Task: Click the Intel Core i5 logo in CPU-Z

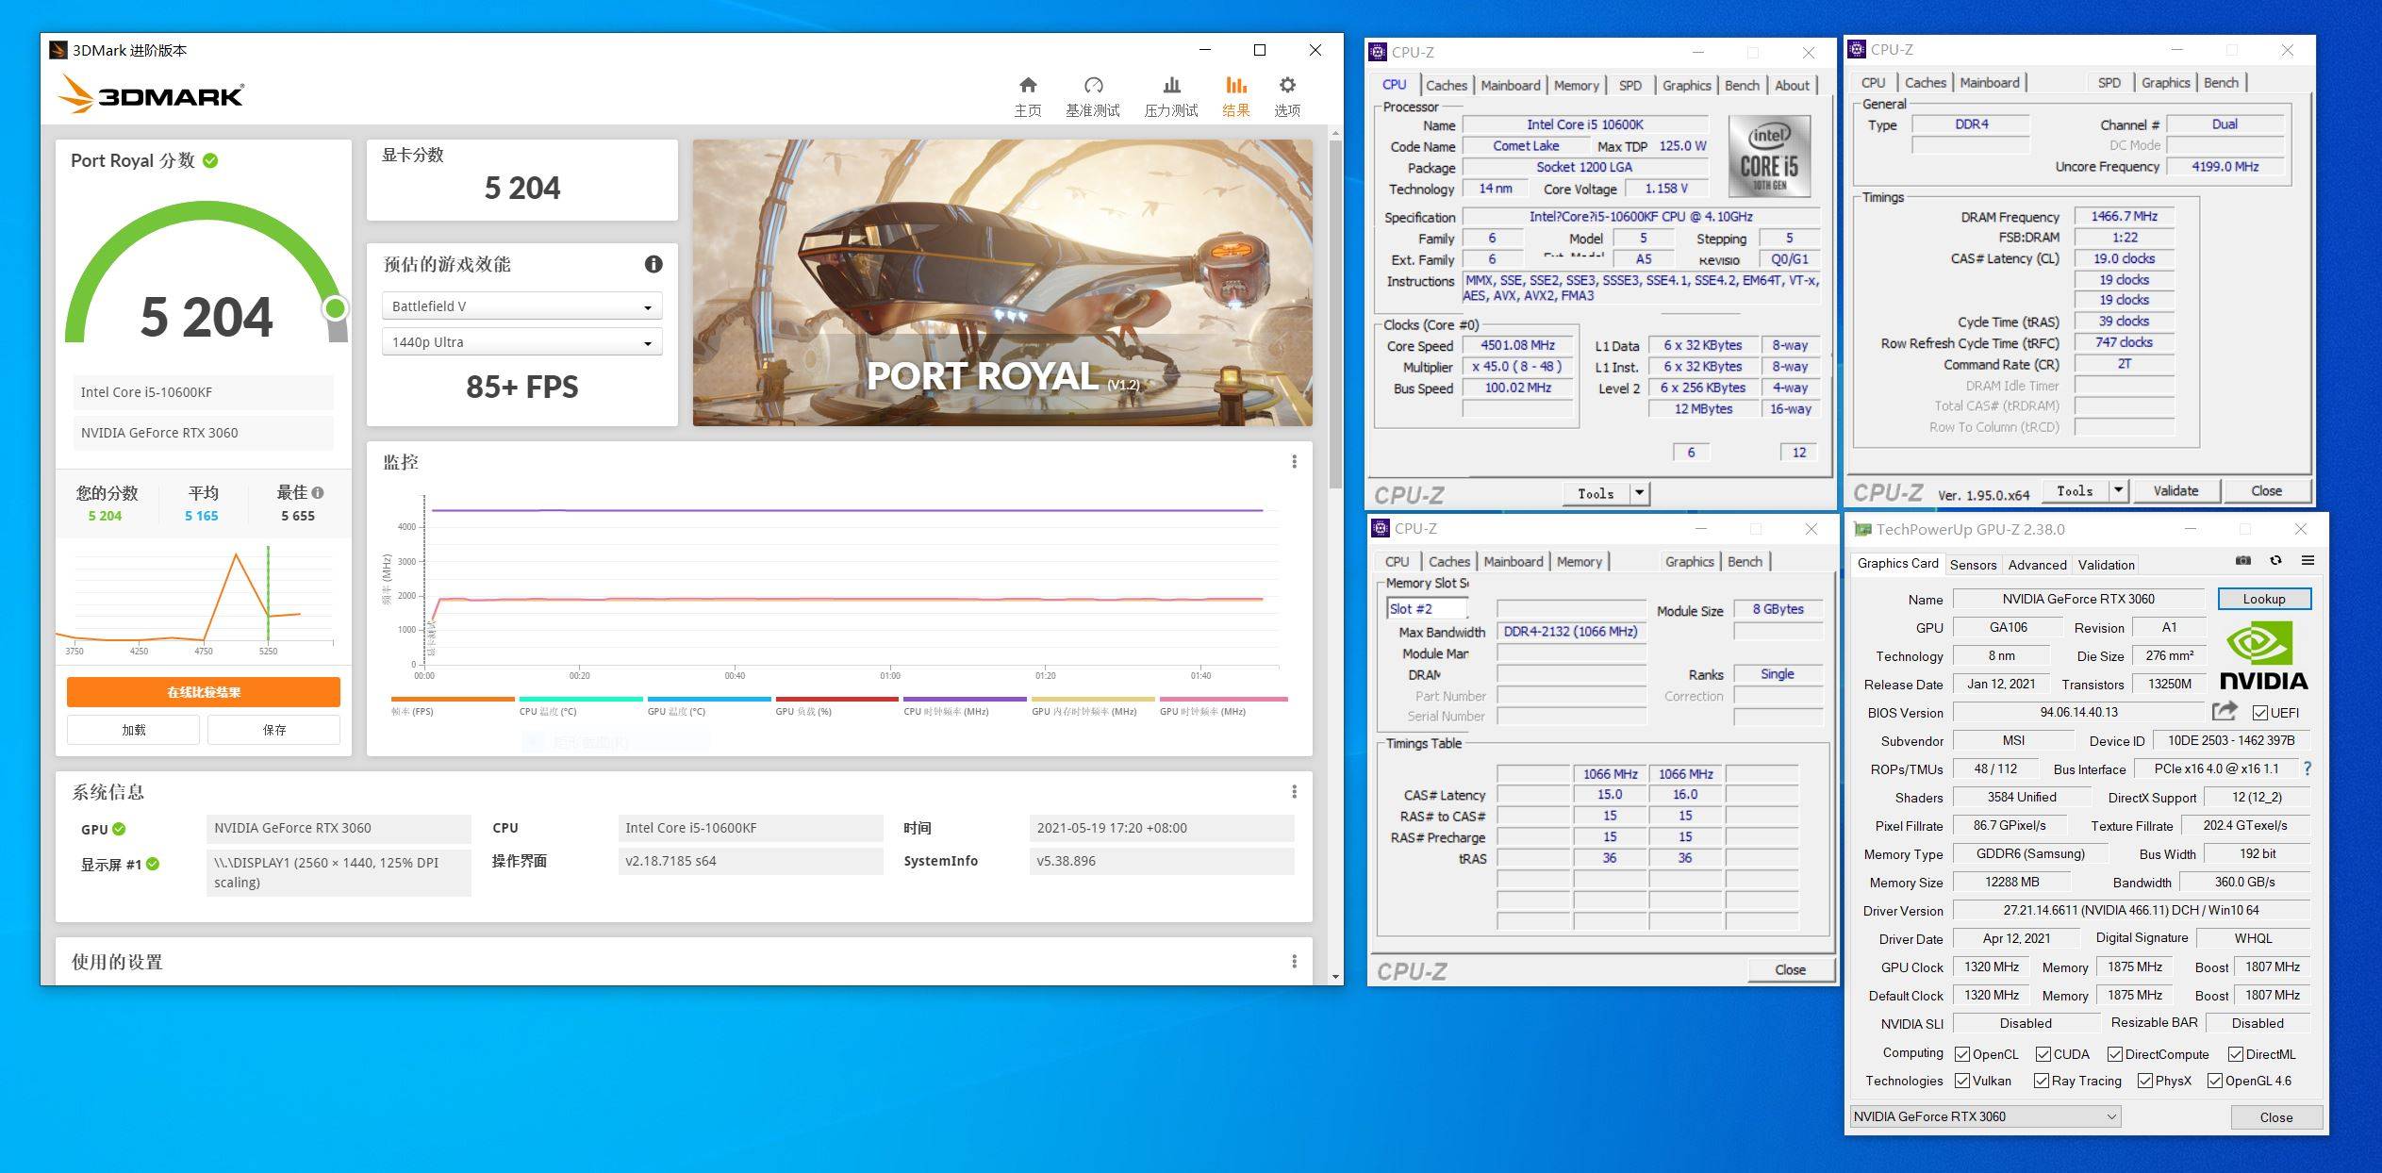Action: tap(1769, 156)
